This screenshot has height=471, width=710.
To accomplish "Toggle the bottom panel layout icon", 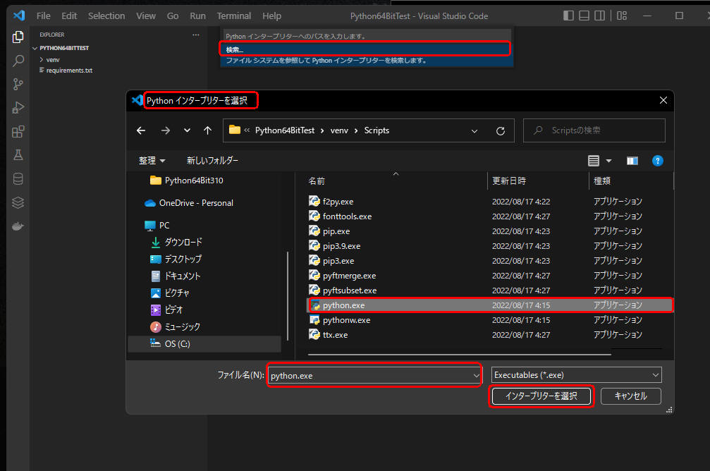I will pos(584,16).
